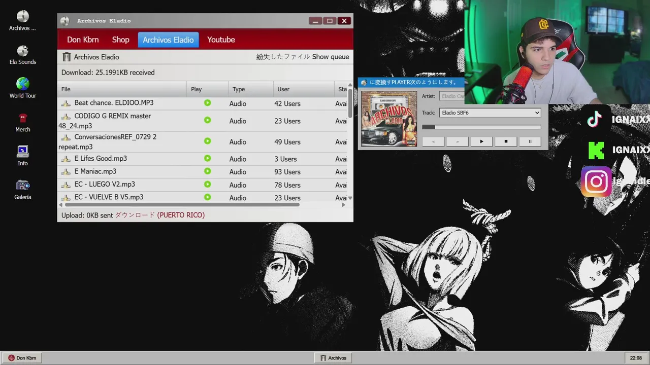The height and width of the screenshot is (365, 650).
Task: Click file icon beside E Lifes Good.mp3
Action: point(66,159)
